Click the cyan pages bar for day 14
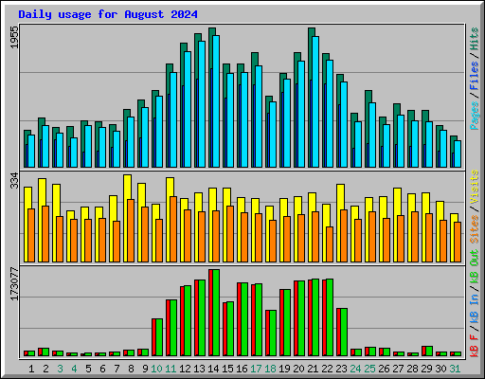485x379 pixels. click(x=216, y=101)
